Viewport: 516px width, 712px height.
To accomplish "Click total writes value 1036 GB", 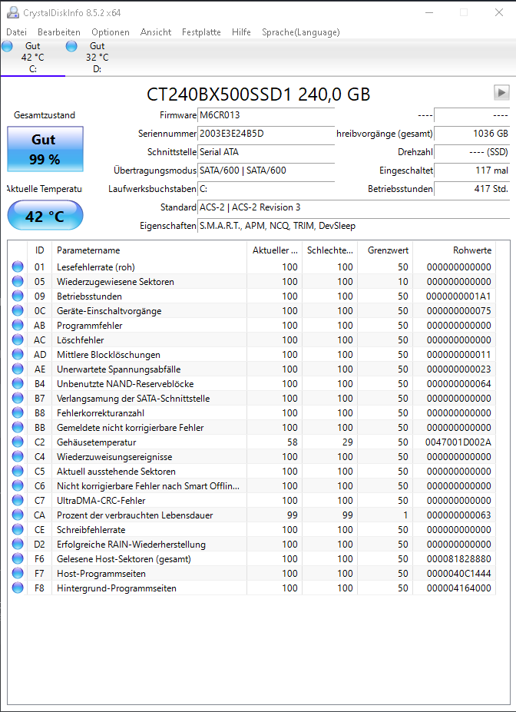I will [472, 134].
